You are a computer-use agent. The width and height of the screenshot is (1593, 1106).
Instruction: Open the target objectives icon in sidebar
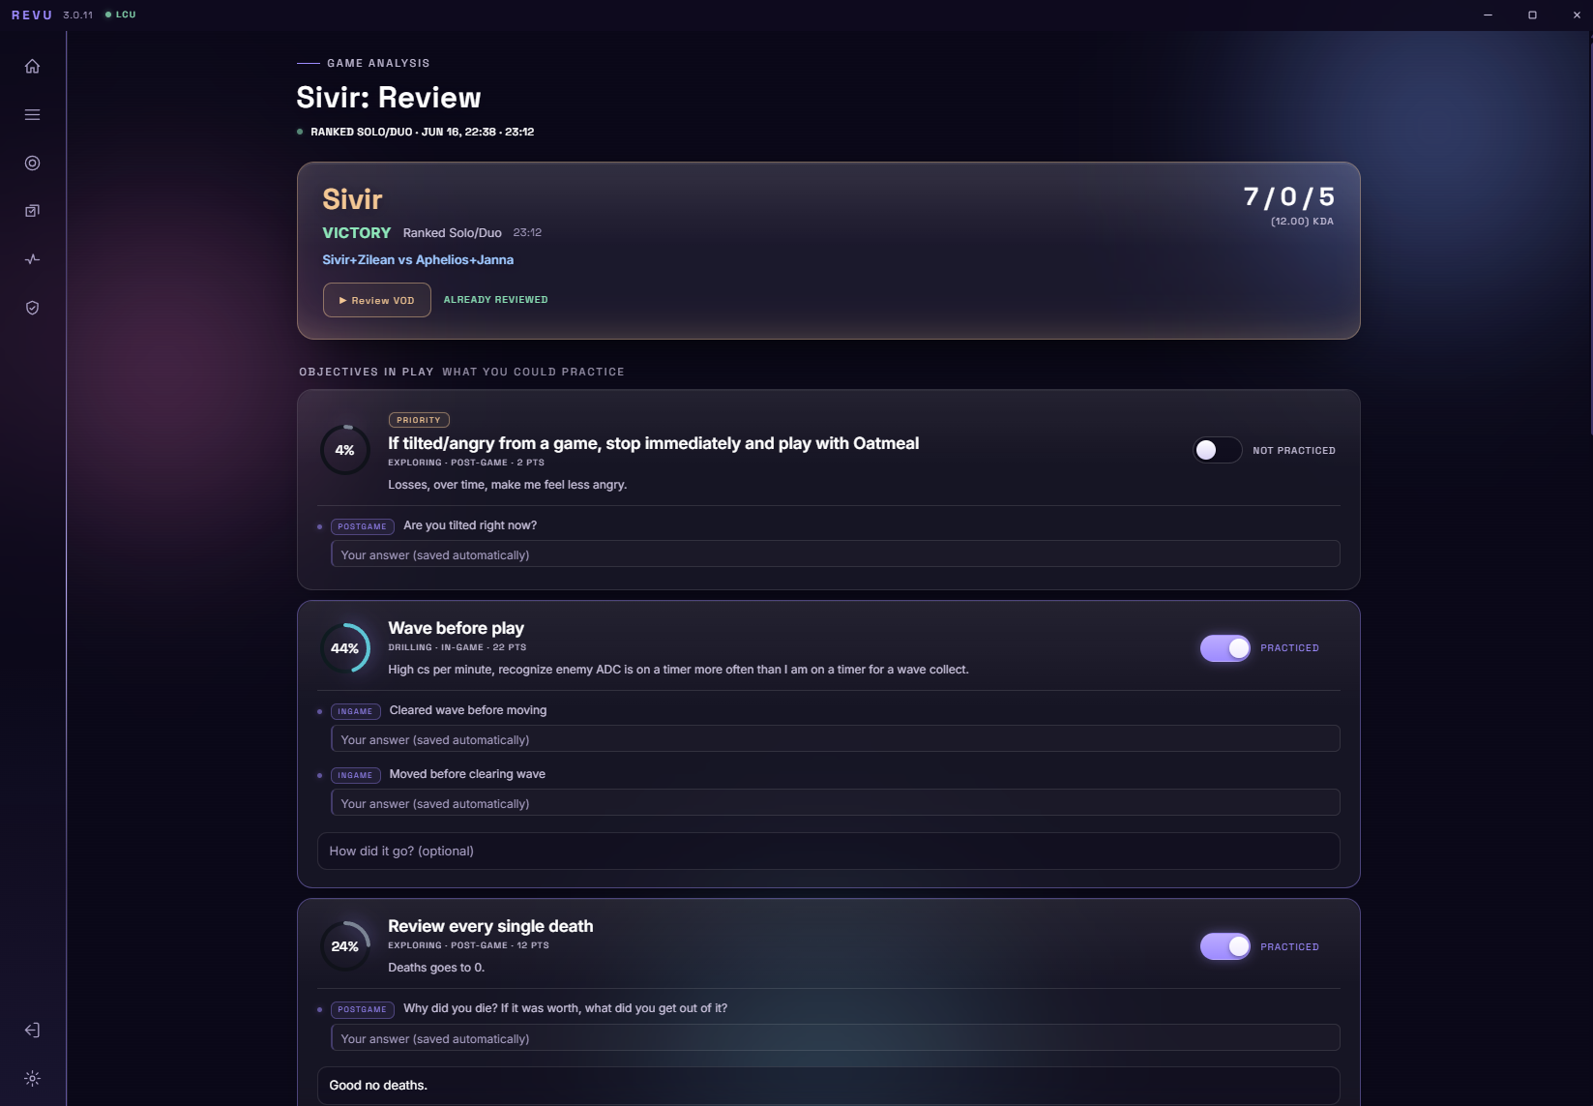pos(32,163)
